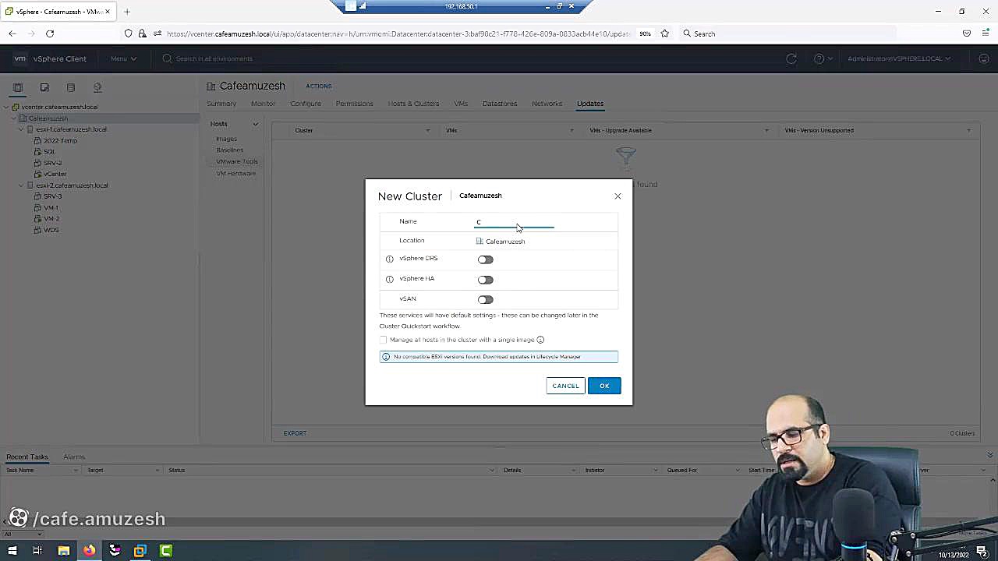The image size is (998, 561).
Task: Open the Datastores tab
Action: [500, 104]
